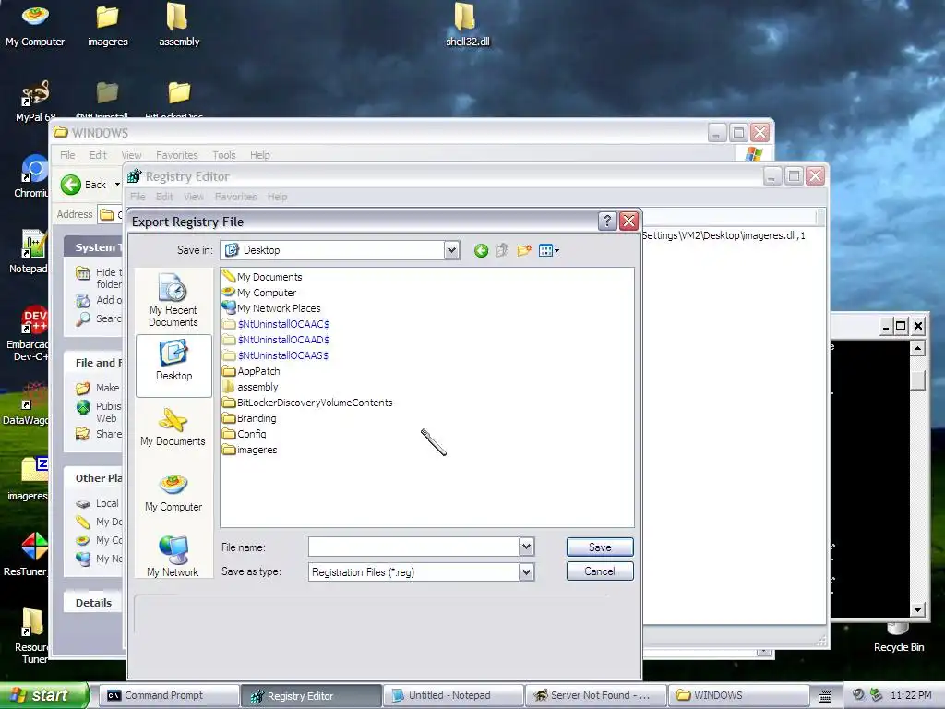Switch to Untitled - Notepad taskbar button
This screenshot has width=945, height=709.
453,696
